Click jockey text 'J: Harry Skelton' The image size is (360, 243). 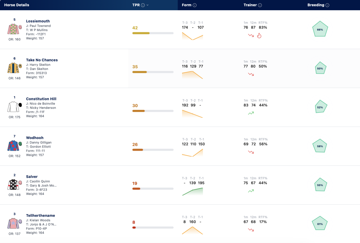point(38,65)
